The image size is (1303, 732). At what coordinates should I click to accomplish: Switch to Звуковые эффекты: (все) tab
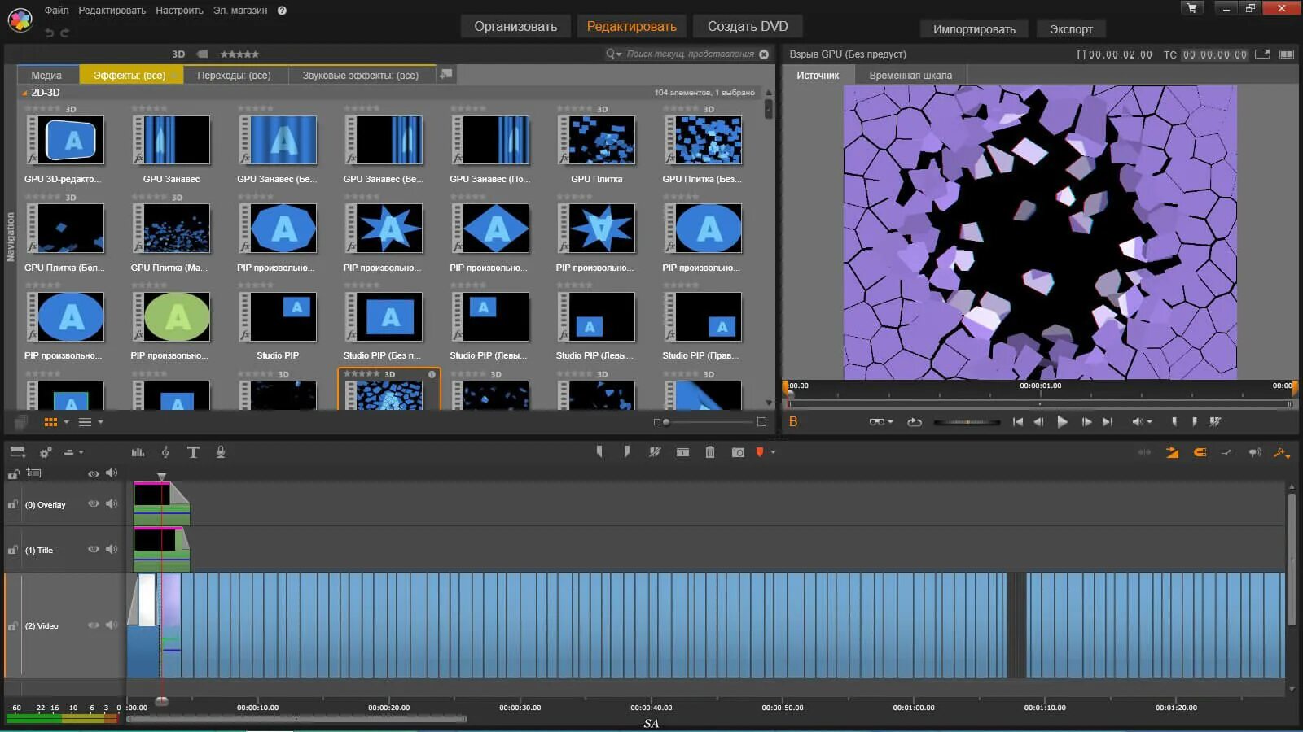point(361,75)
